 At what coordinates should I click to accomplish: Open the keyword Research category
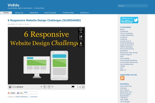127,45
